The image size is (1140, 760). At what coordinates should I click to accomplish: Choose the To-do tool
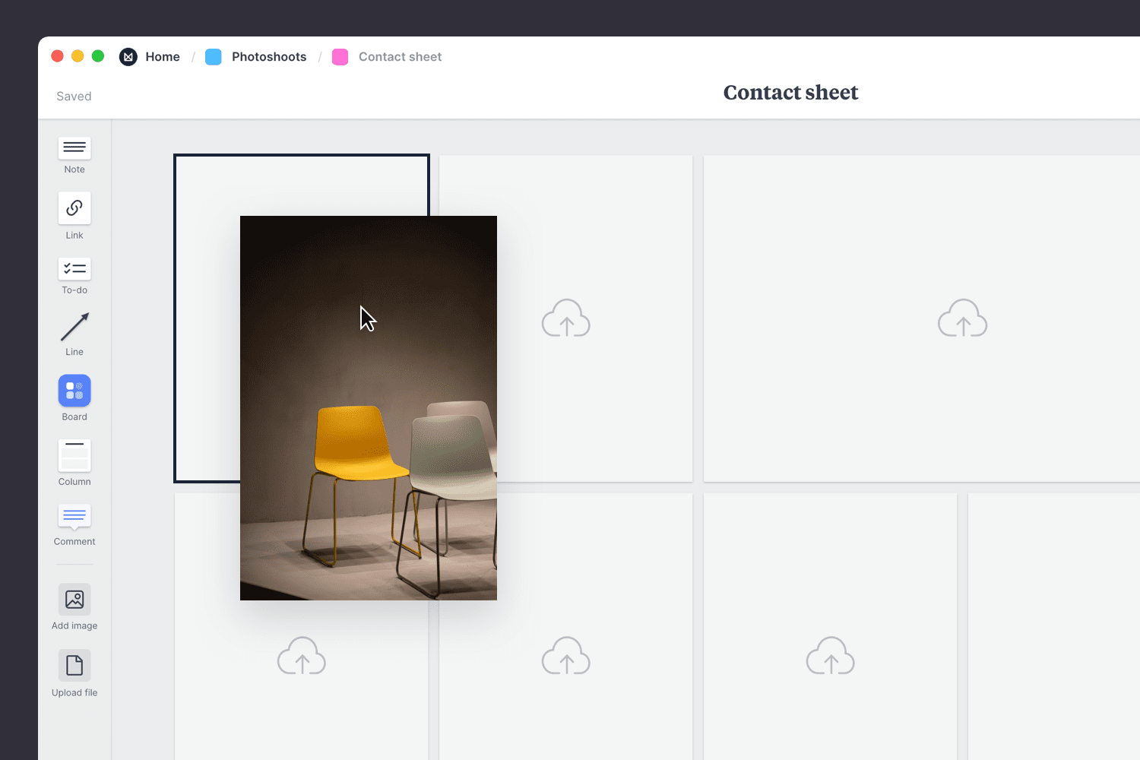pos(74,268)
